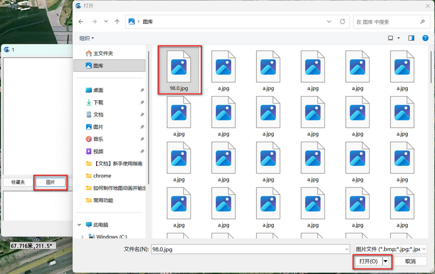This screenshot has width=435, height=274.
Task: Go back in the file dialog
Action: 81,22
